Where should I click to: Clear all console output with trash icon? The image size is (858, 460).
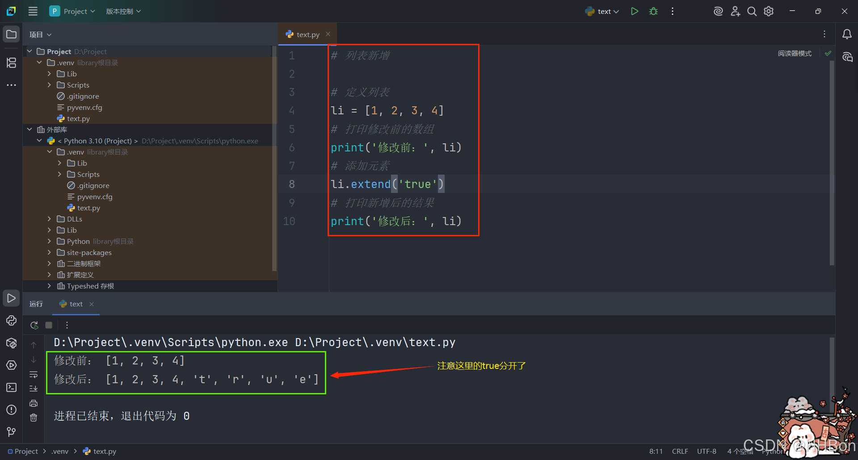pos(34,418)
